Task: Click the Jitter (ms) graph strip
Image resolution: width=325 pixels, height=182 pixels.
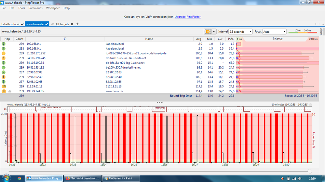Action: tap(160, 109)
